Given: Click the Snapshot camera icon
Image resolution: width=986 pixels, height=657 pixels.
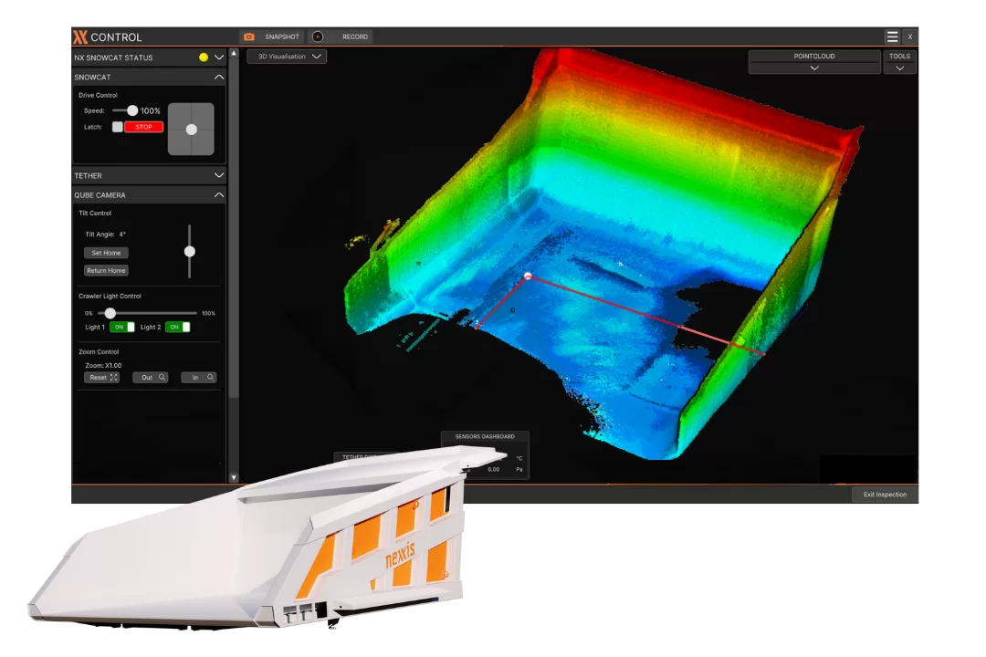Looking at the screenshot, I should 248,36.
